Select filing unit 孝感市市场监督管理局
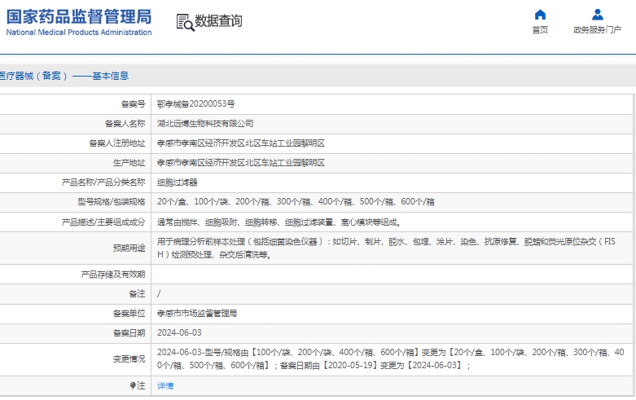The height and width of the screenshot is (400, 636). (197, 314)
